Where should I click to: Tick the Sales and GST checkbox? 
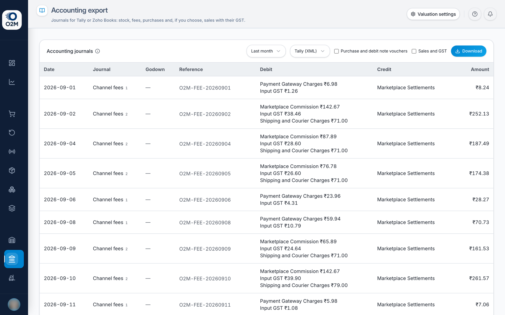pos(414,51)
